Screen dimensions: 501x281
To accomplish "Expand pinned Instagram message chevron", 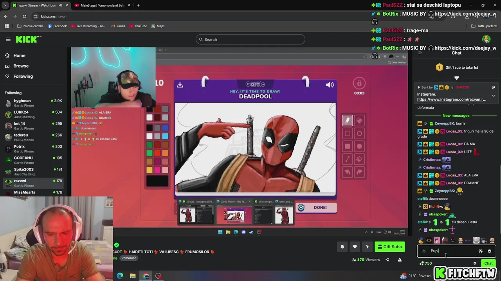I will (493, 96).
